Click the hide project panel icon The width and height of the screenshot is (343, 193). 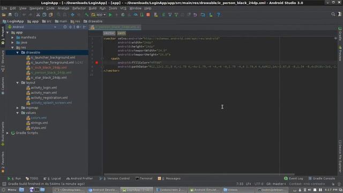point(85,27)
